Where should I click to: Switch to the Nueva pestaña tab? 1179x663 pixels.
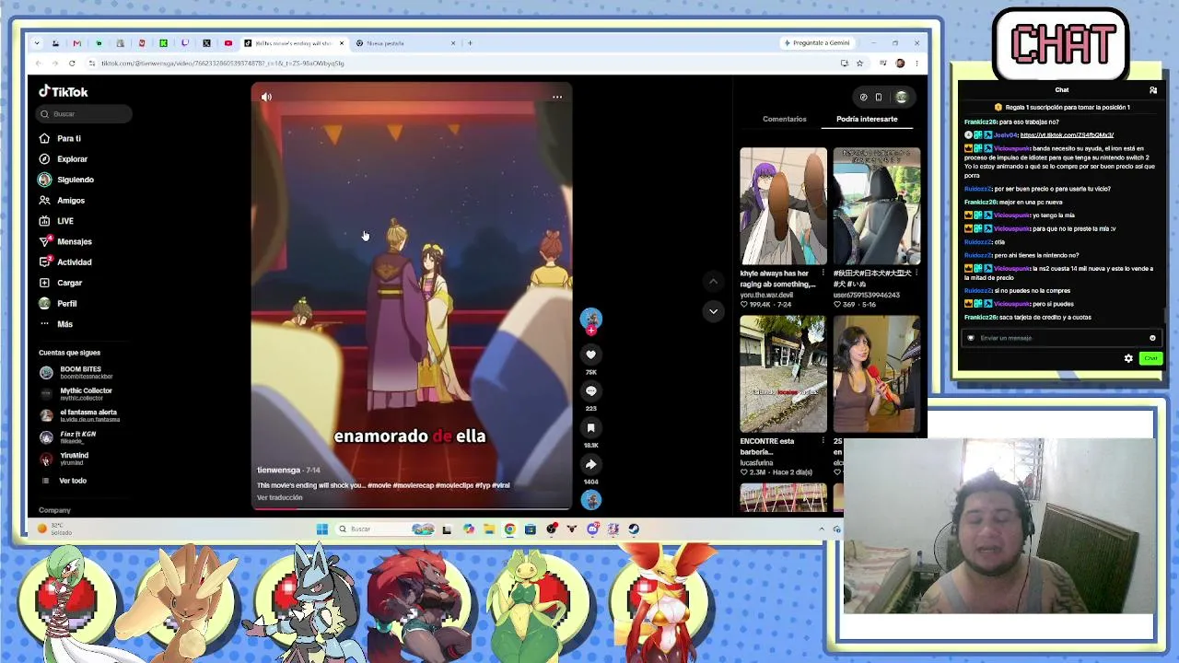coord(405,43)
